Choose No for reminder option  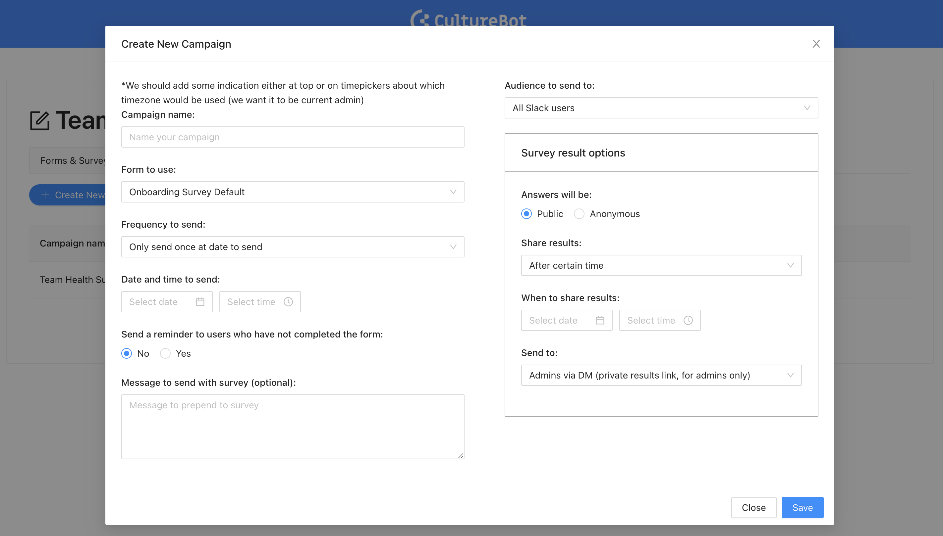pyautogui.click(x=127, y=353)
